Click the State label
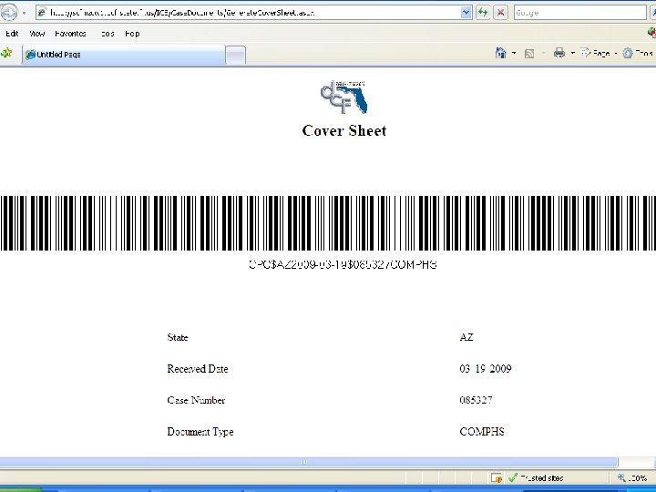This screenshot has height=492, width=656. click(x=178, y=337)
